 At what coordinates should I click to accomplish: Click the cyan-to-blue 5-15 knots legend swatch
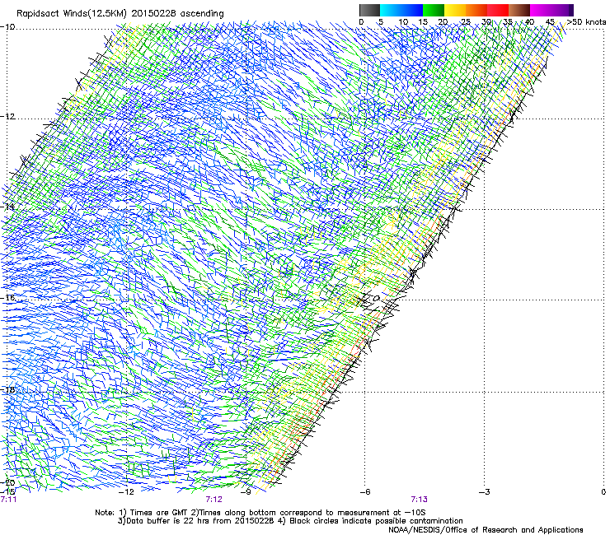(x=401, y=10)
